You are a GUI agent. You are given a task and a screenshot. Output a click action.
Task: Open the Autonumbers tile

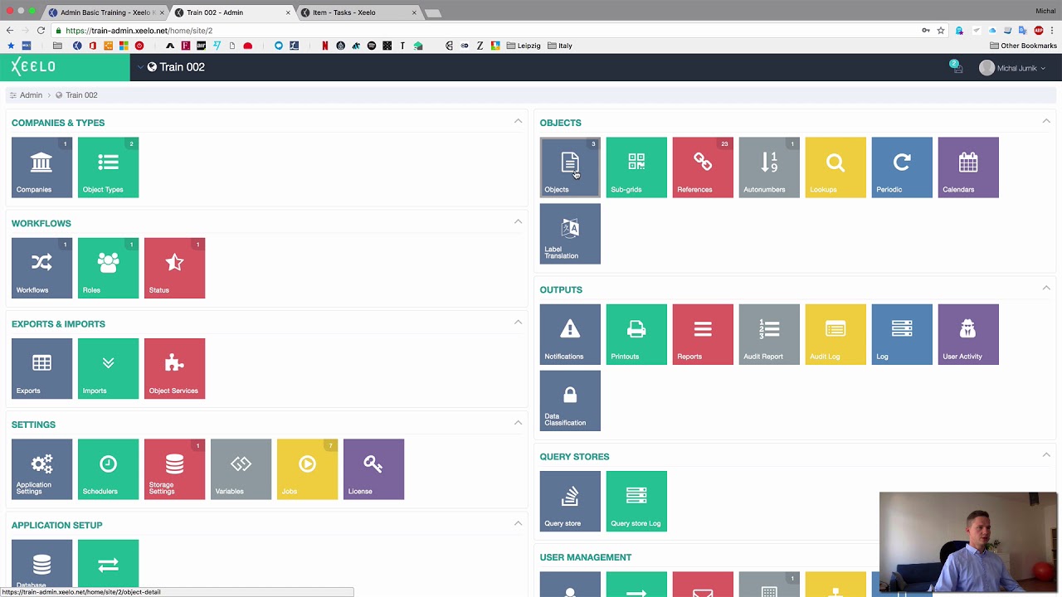(769, 167)
